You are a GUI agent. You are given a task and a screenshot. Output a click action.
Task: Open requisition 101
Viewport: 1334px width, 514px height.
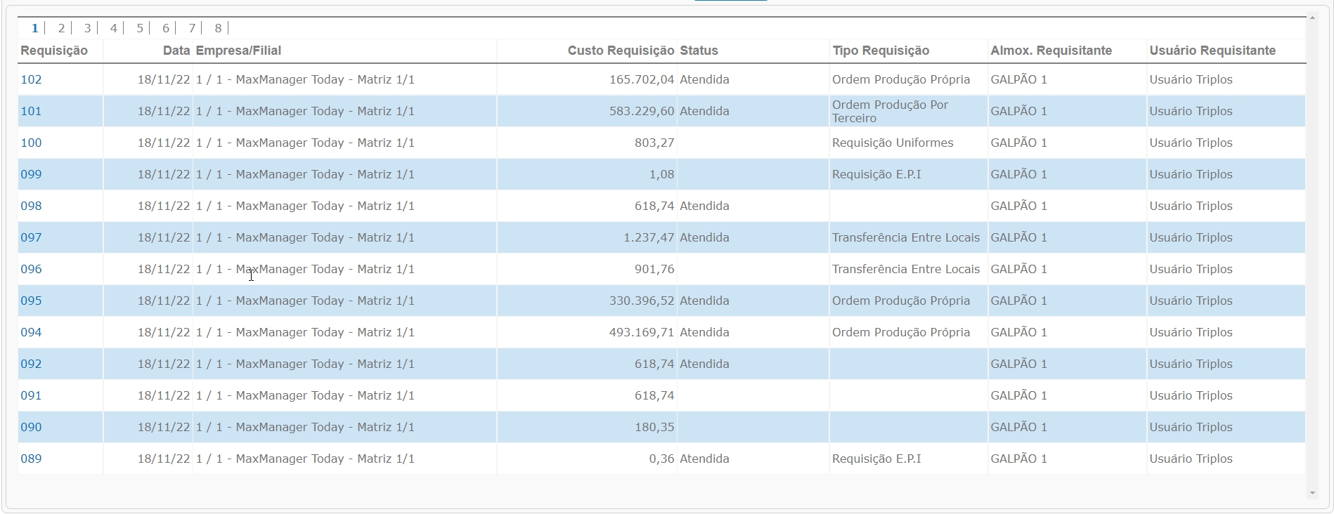tap(31, 111)
